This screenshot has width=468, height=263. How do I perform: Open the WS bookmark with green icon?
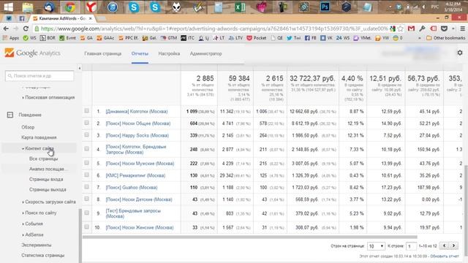[29, 38]
